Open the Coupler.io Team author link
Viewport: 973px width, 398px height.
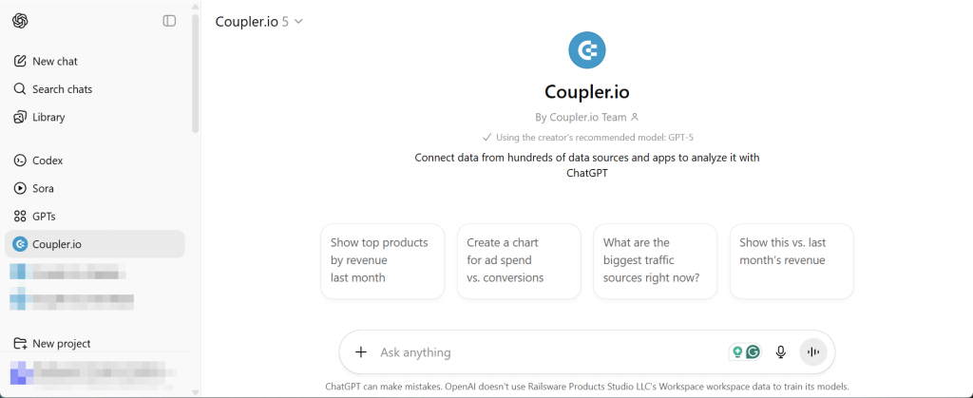coord(587,118)
